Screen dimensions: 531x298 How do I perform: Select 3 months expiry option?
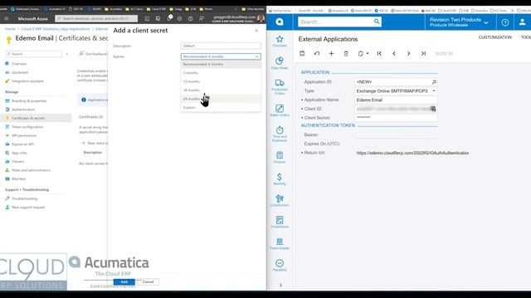point(221,73)
